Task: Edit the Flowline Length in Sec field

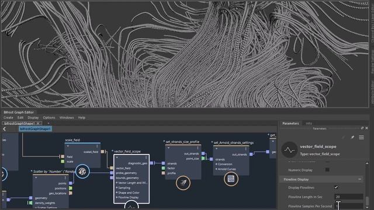Action: (x=348, y=197)
